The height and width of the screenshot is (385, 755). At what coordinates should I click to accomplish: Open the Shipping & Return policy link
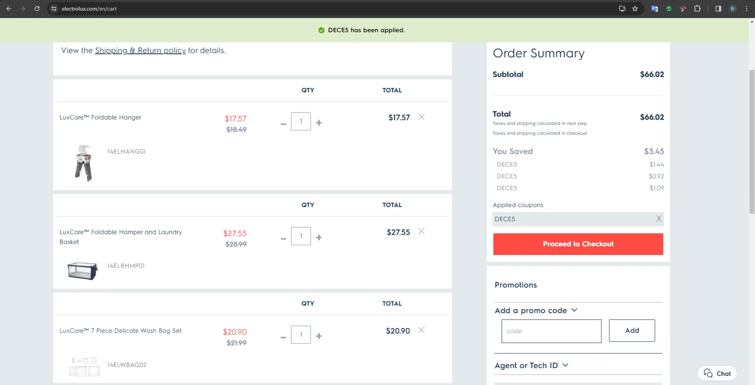click(x=140, y=50)
